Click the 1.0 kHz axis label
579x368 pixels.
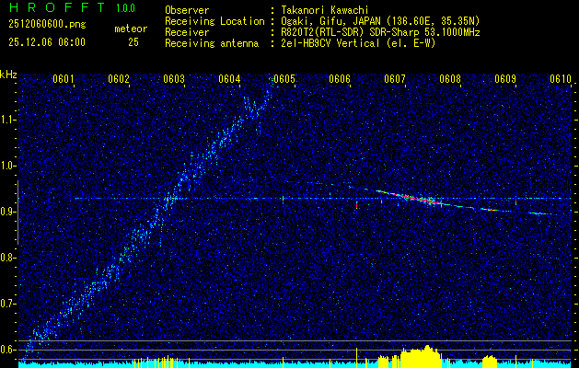pos(6,167)
